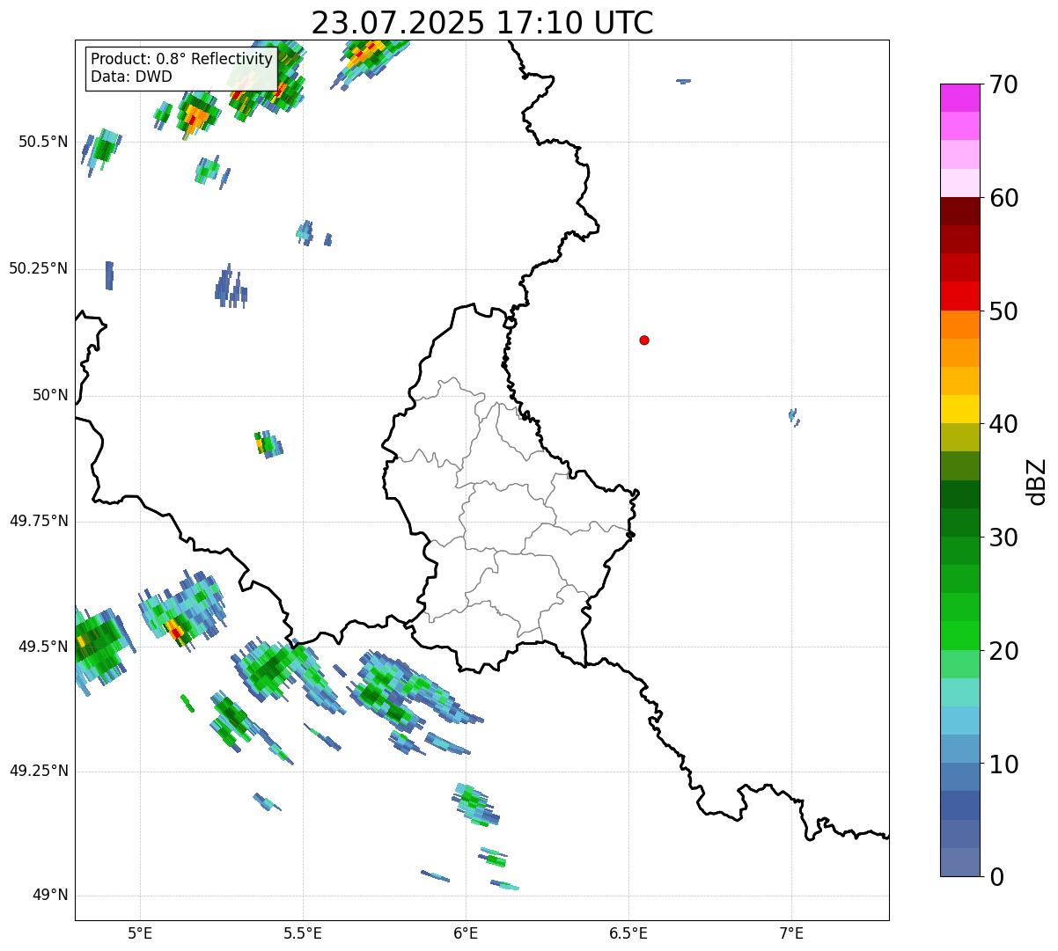Click the 49°N latitude label
This screenshot has height=951, width=1058.
[x=50, y=896]
